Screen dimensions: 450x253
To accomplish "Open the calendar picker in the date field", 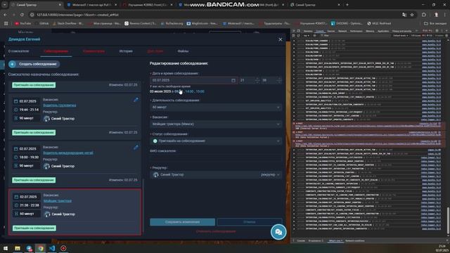I will 233,80.
